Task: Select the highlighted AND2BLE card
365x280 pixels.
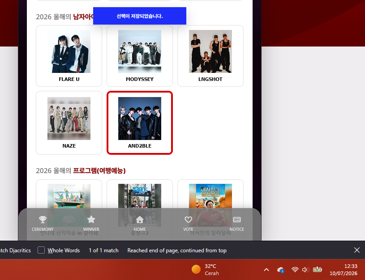Action: (x=140, y=123)
